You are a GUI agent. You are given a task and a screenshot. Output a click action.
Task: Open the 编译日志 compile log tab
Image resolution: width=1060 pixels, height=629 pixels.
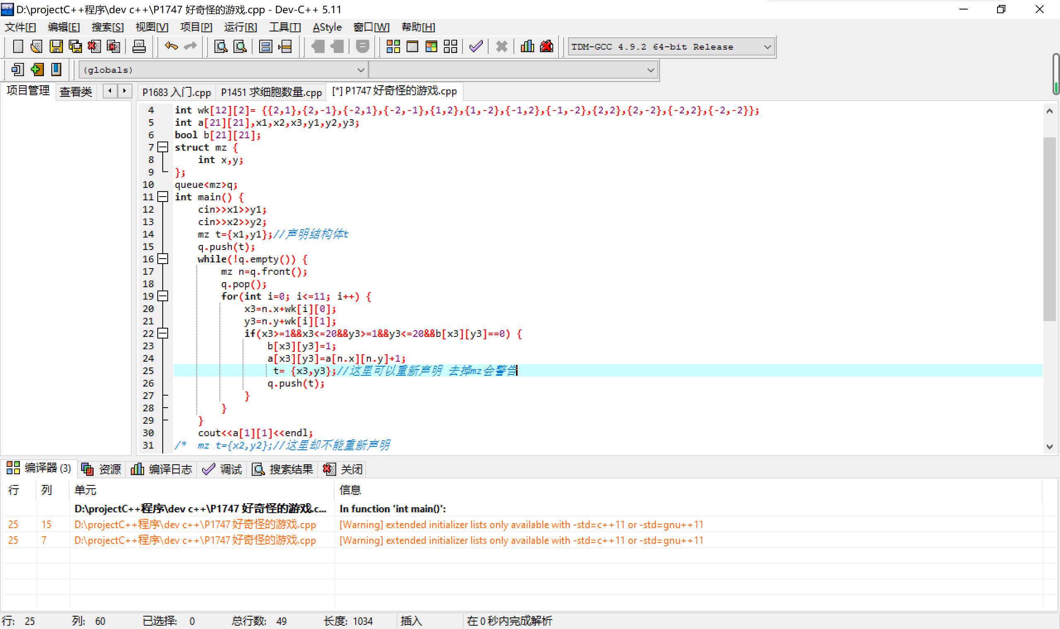click(x=162, y=469)
